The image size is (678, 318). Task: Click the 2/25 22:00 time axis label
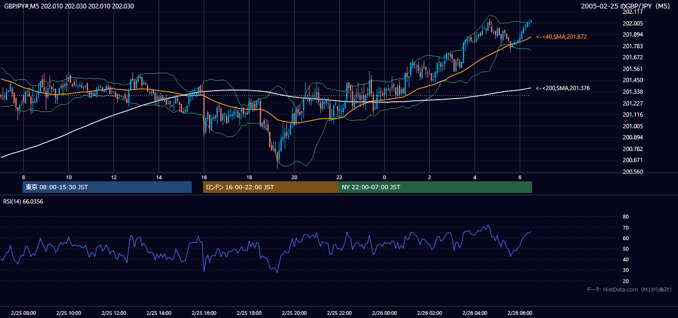pyautogui.click(x=340, y=313)
